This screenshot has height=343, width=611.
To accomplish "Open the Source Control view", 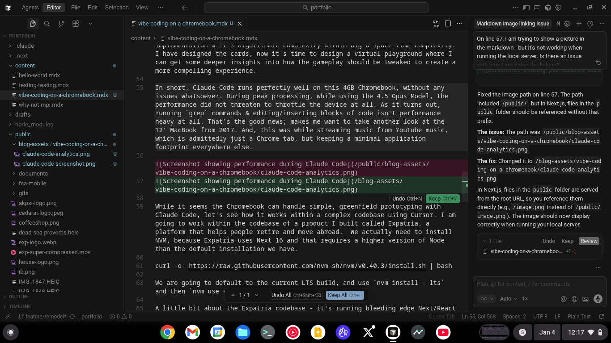I will pos(61,23).
